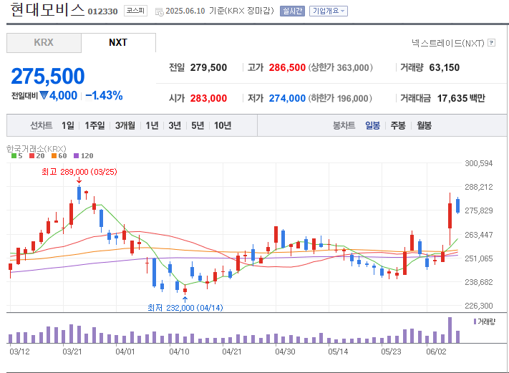Viewport: 509px width, 373px height.
Task: Click the 300,594 price axis label
Action: (x=479, y=163)
